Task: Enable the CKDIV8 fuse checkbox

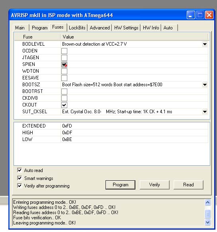Action: [64, 98]
